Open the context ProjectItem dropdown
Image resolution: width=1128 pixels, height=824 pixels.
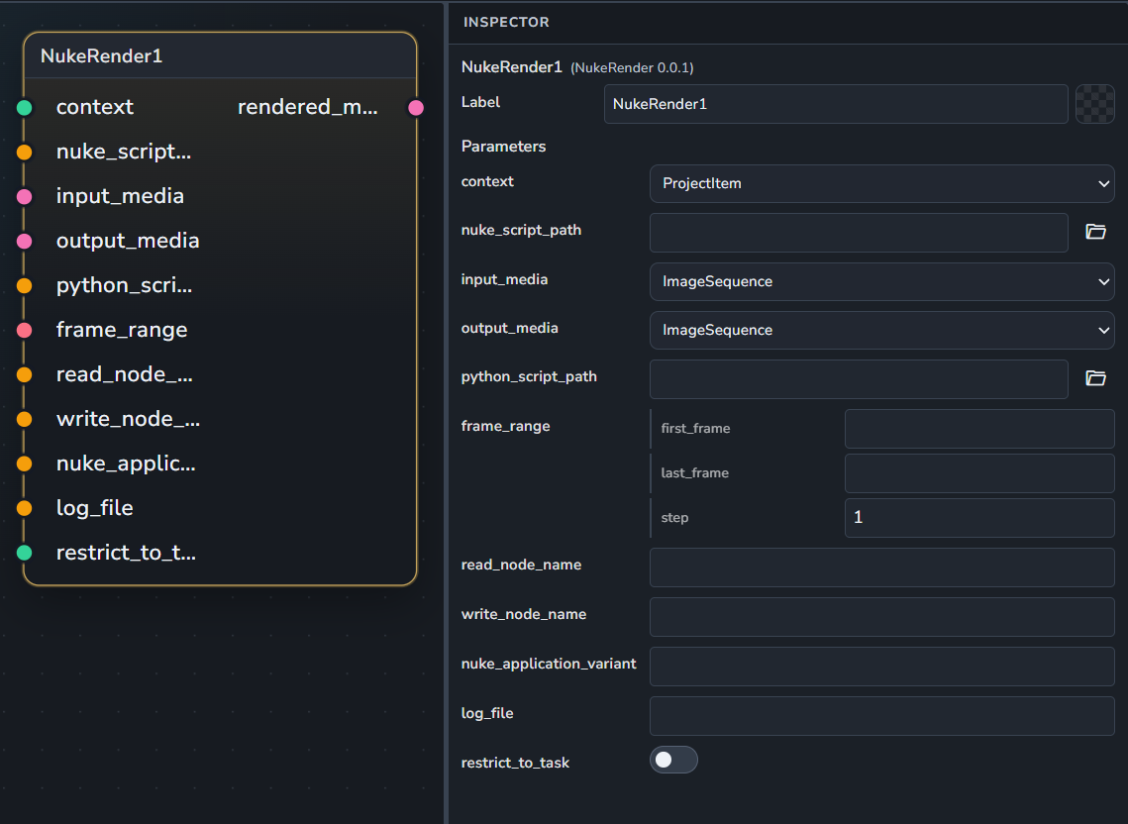tap(882, 183)
